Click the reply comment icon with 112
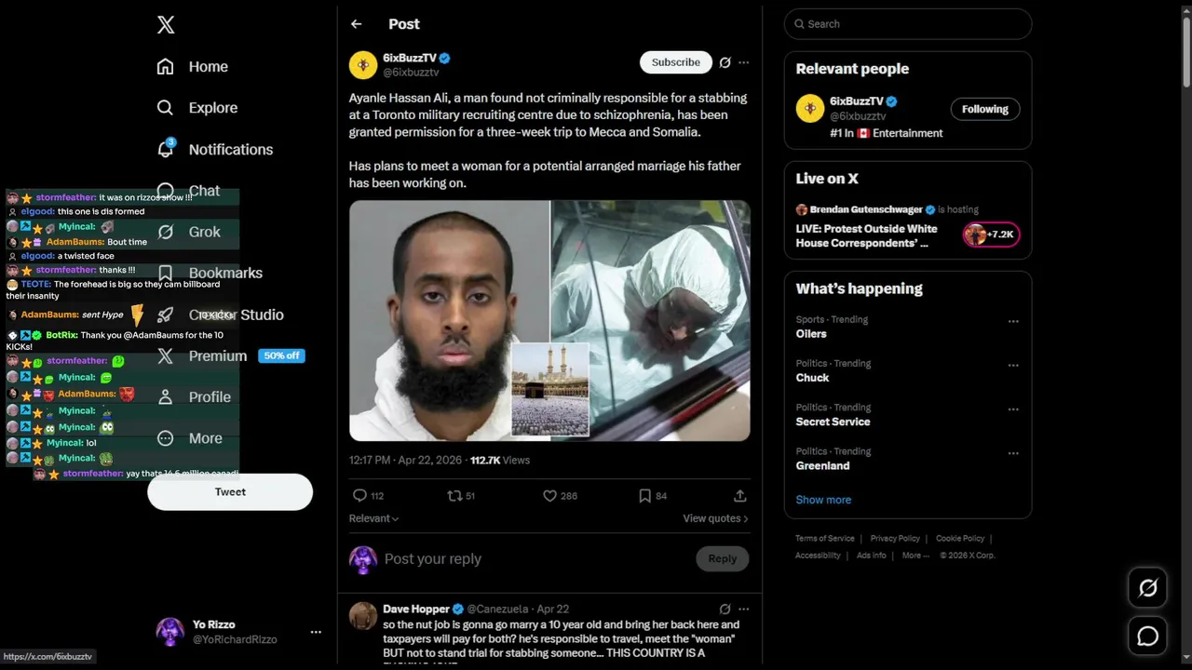The height and width of the screenshot is (670, 1192). tap(360, 496)
